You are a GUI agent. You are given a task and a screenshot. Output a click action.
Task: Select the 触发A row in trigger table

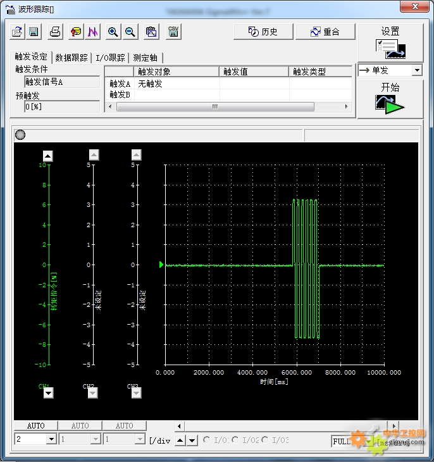point(228,84)
